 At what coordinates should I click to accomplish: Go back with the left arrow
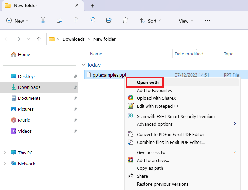click(x=6, y=39)
